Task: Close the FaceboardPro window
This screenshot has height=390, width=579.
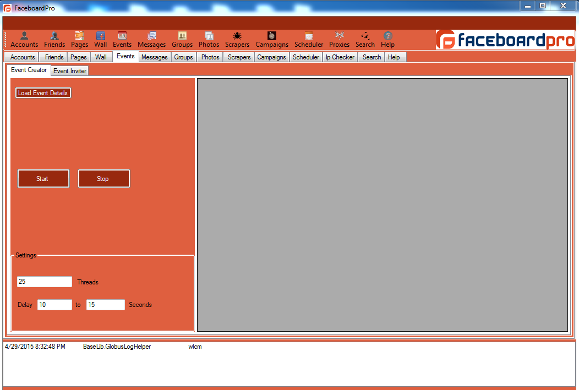Action: pos(563,6)
